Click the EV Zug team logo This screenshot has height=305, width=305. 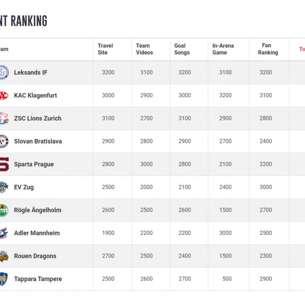click(4, 187)
